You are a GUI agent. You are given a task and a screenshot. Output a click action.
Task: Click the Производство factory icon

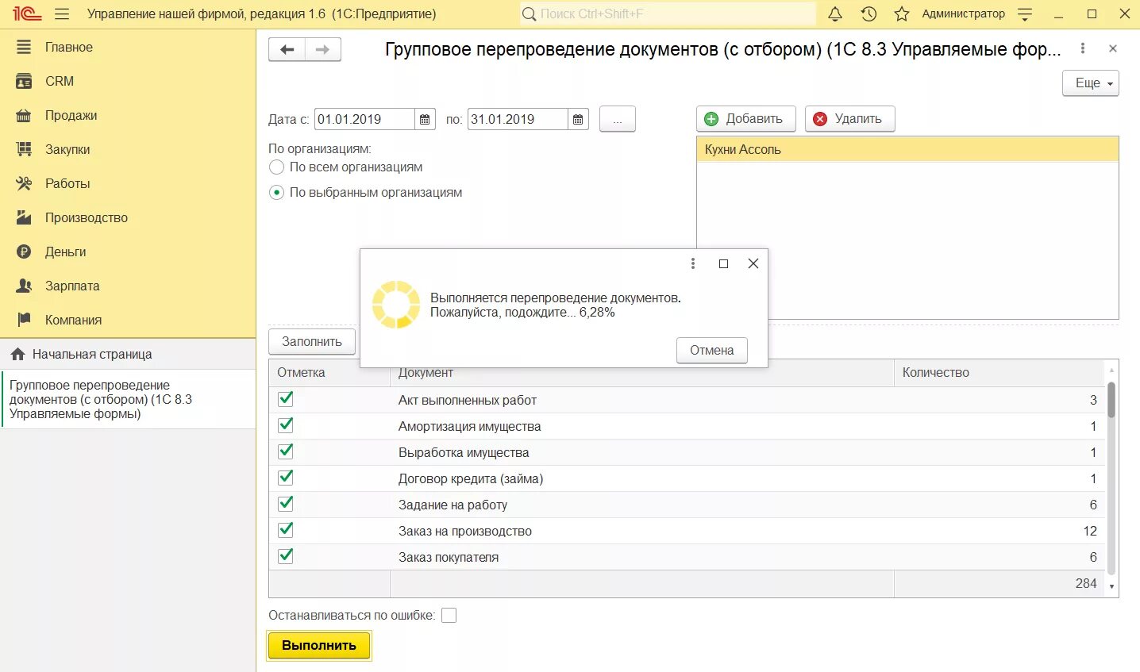(x=24, y=217)
